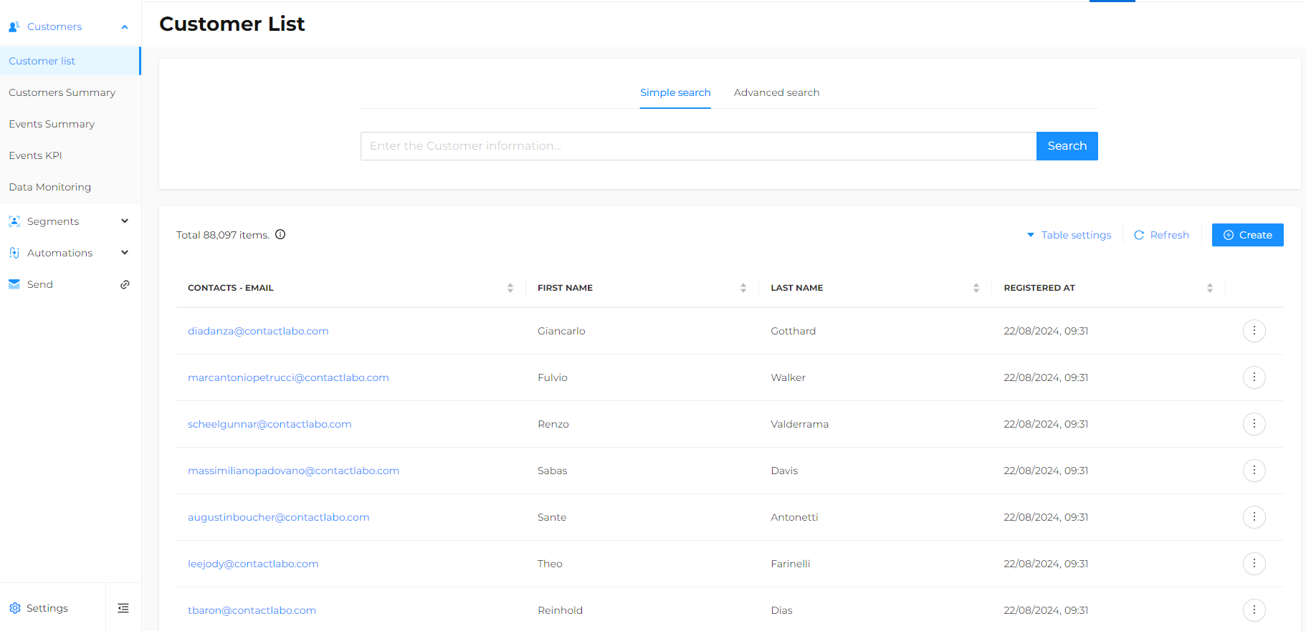Select the last name cell Antonetti
The height and width of the screenshot is (631, 1306).
point(794,517)
